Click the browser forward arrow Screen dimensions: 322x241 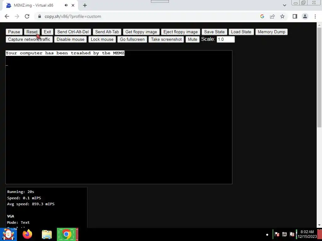17,16
